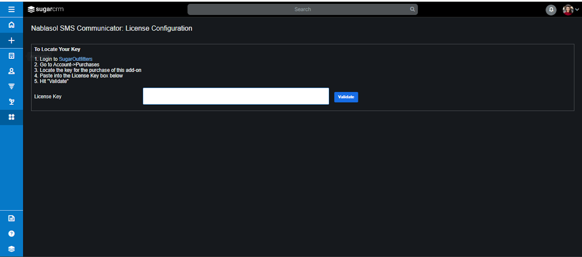582x257 pixels.
Task: Open the user avatar profile picture
Action: pyautogui.click(x=568, y=9)
